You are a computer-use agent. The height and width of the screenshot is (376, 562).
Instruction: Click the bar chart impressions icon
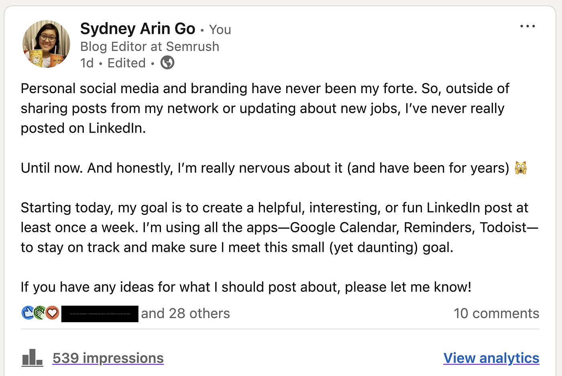pyautogui.click(x=32, y=357)
